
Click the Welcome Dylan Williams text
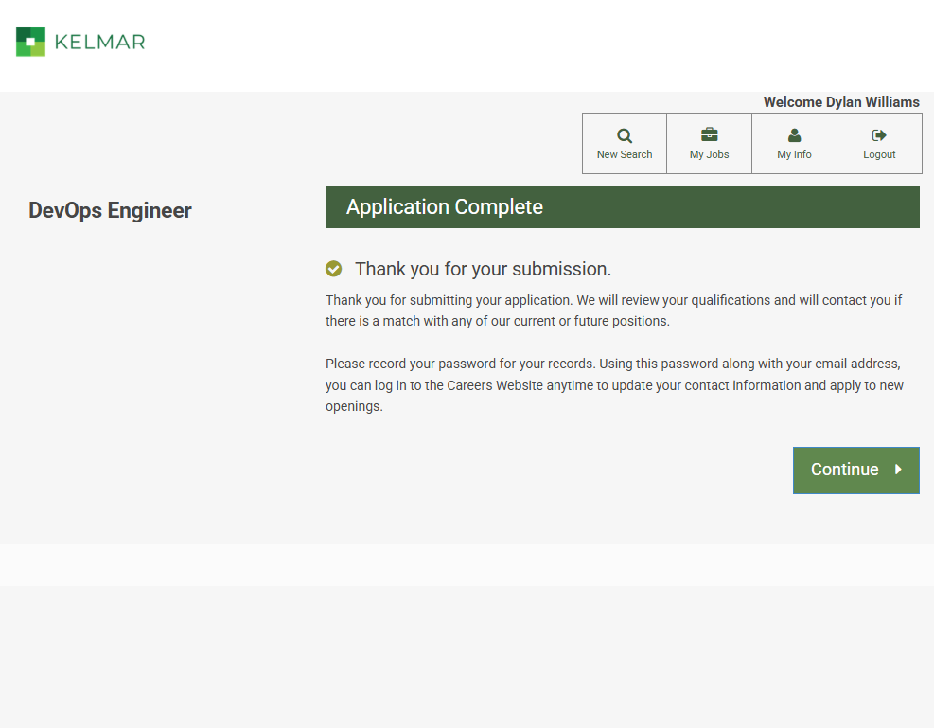841,102
